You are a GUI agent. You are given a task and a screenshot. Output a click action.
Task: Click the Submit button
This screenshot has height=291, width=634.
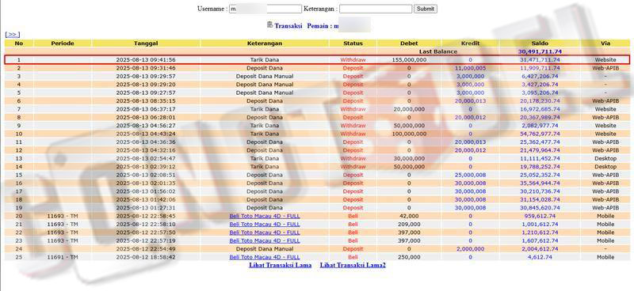click(426, 9)
